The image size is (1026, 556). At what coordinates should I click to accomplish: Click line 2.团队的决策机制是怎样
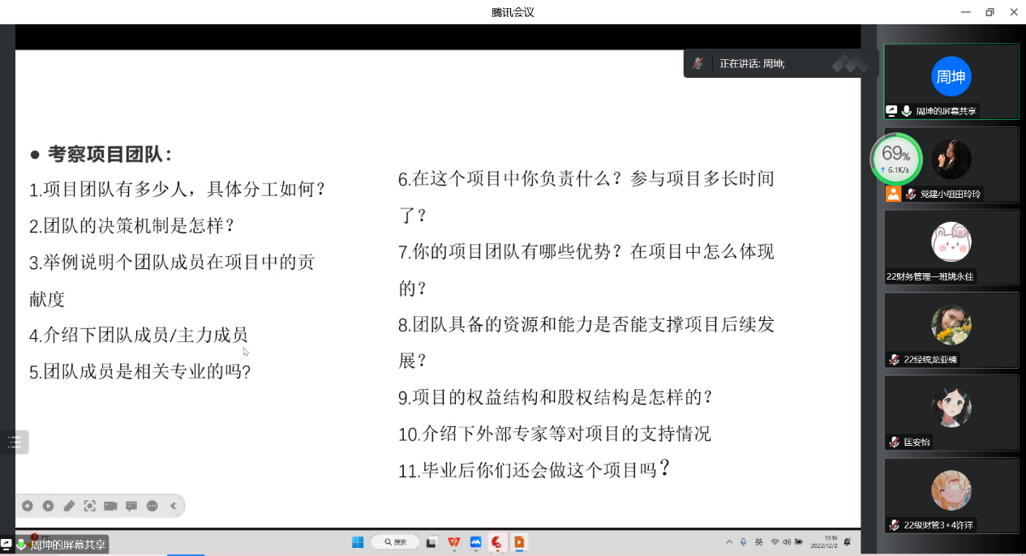click(x=132, y=226)
